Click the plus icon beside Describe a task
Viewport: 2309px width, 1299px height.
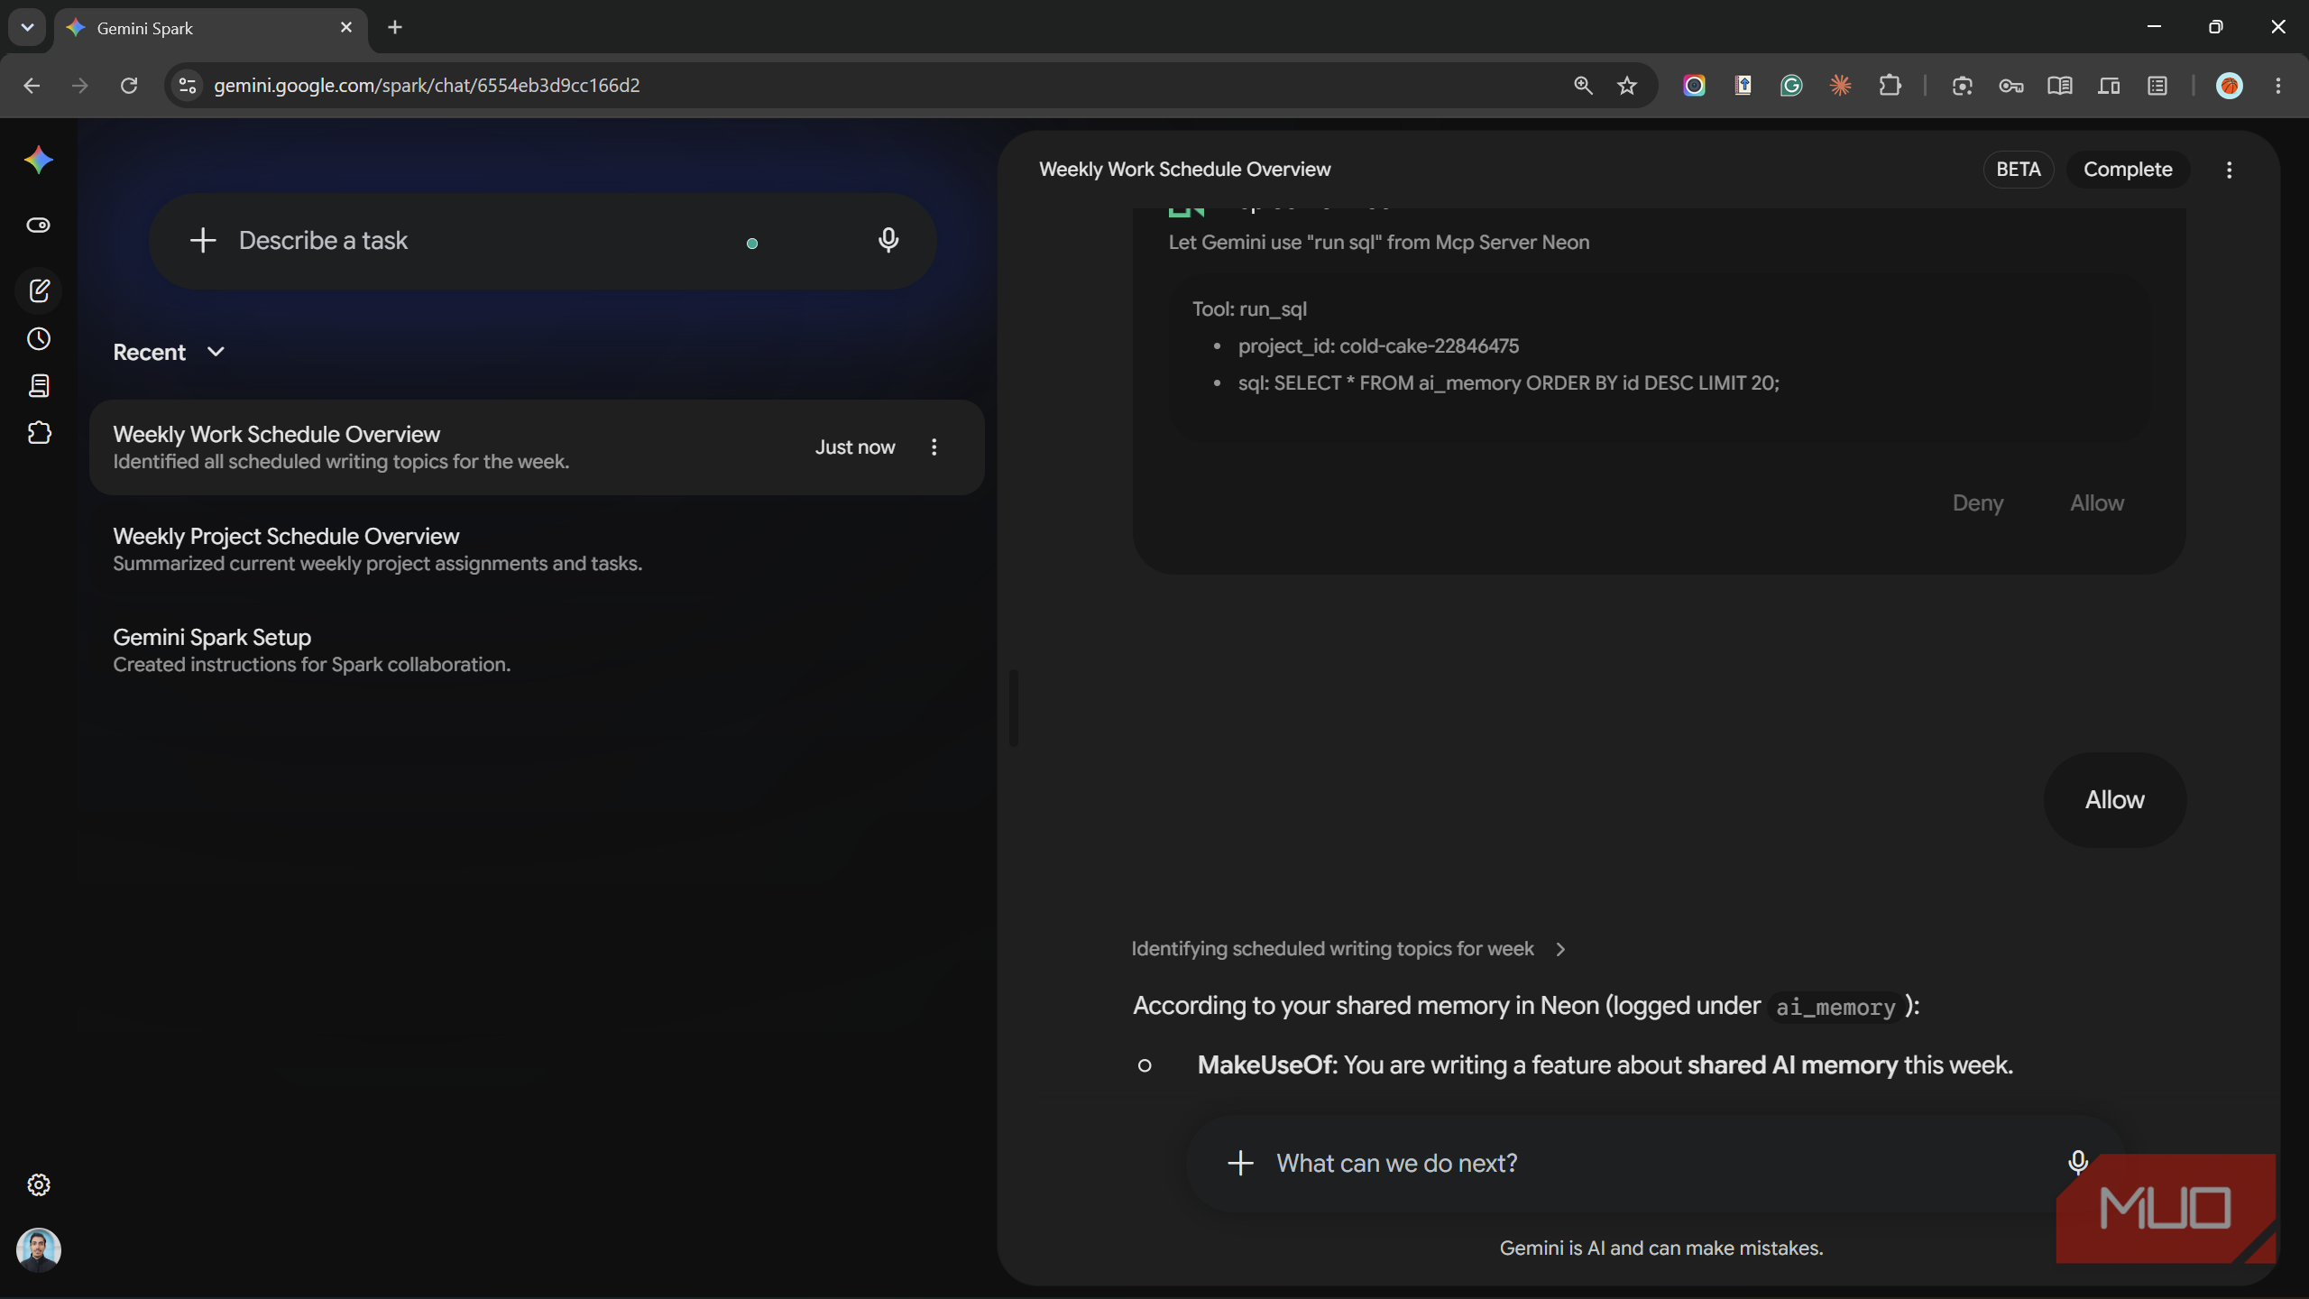(203, 240)
